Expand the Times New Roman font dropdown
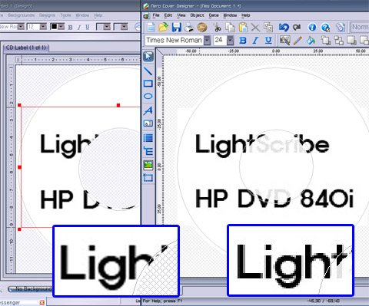The width and height of the screenshot is (369, 306). tap(207, 41)
